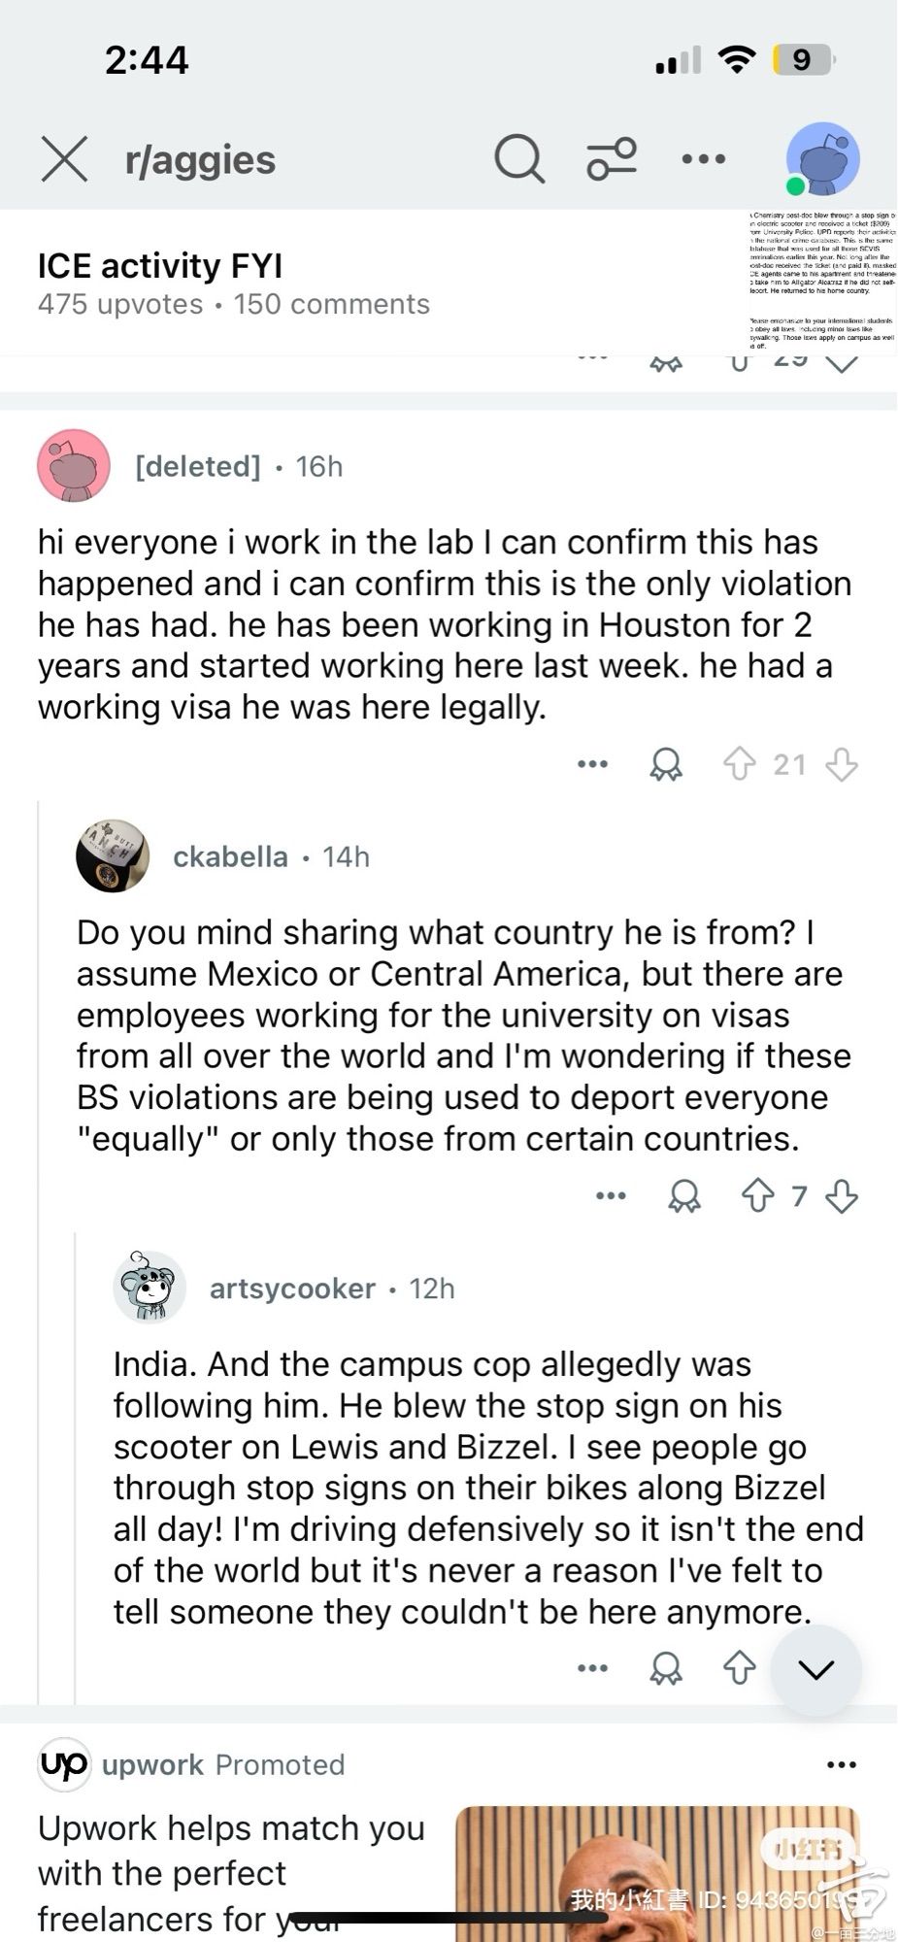898x1942 pixels.
Task: Give an award to the deleted user's comment
Action: click(666, 764)
